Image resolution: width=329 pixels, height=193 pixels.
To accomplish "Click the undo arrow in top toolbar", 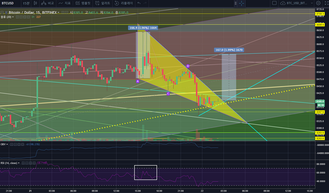I will pyautogui.click(x=139, y=3).
